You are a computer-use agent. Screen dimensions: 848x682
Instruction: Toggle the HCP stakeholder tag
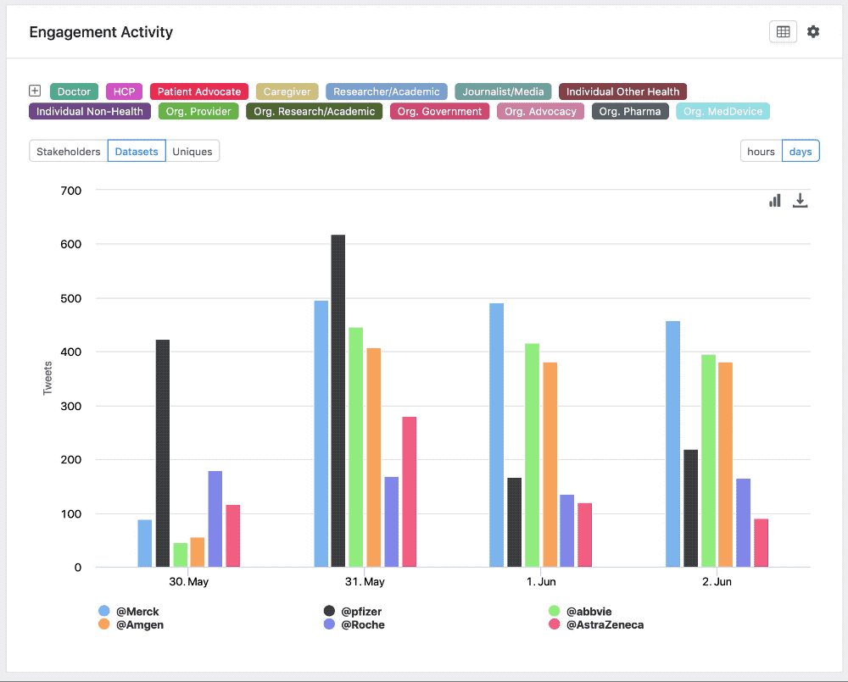tap(124, 91)
